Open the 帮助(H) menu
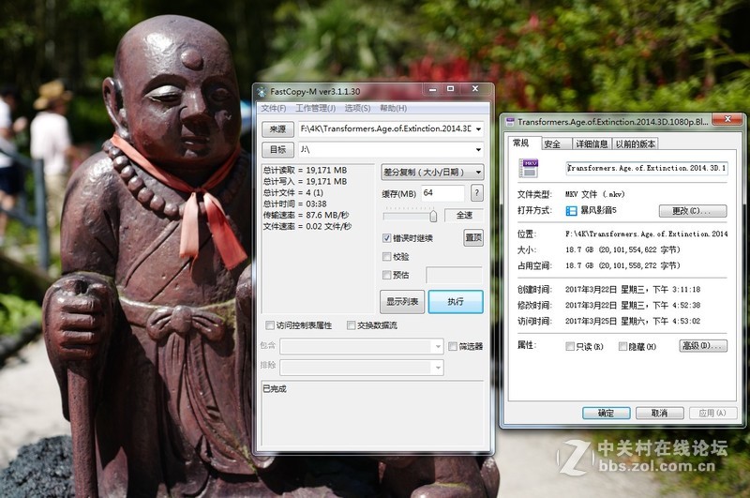 [393, 108]
